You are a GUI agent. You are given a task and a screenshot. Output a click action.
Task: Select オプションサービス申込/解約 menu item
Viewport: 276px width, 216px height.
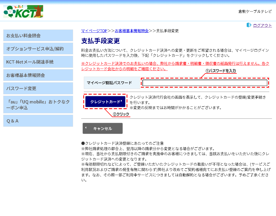(38, 49)
